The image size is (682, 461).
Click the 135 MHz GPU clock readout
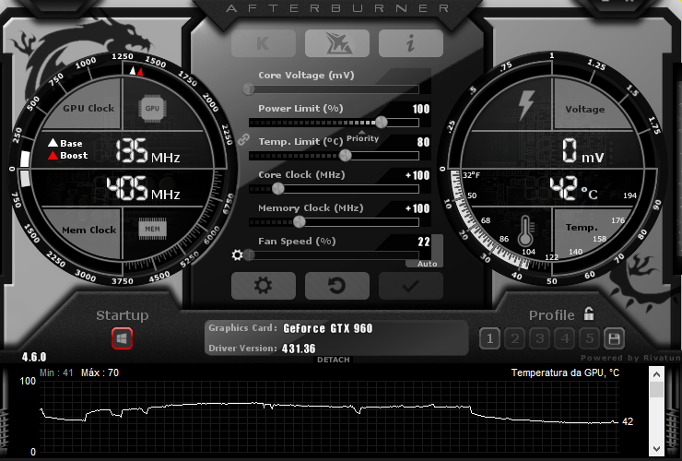(x=147, y=151)
